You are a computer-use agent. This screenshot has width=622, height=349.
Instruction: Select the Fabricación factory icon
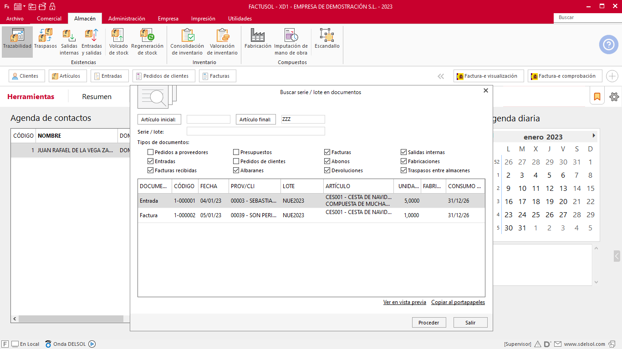(x=258, y=39)
